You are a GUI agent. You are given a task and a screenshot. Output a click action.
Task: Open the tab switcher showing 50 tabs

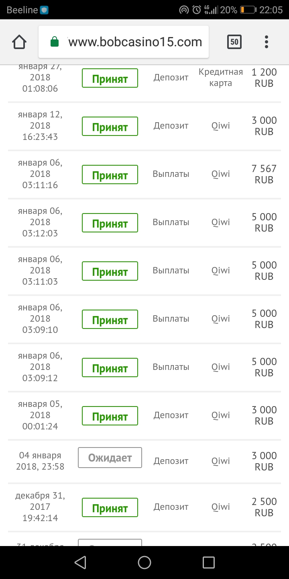pos(234,42)
